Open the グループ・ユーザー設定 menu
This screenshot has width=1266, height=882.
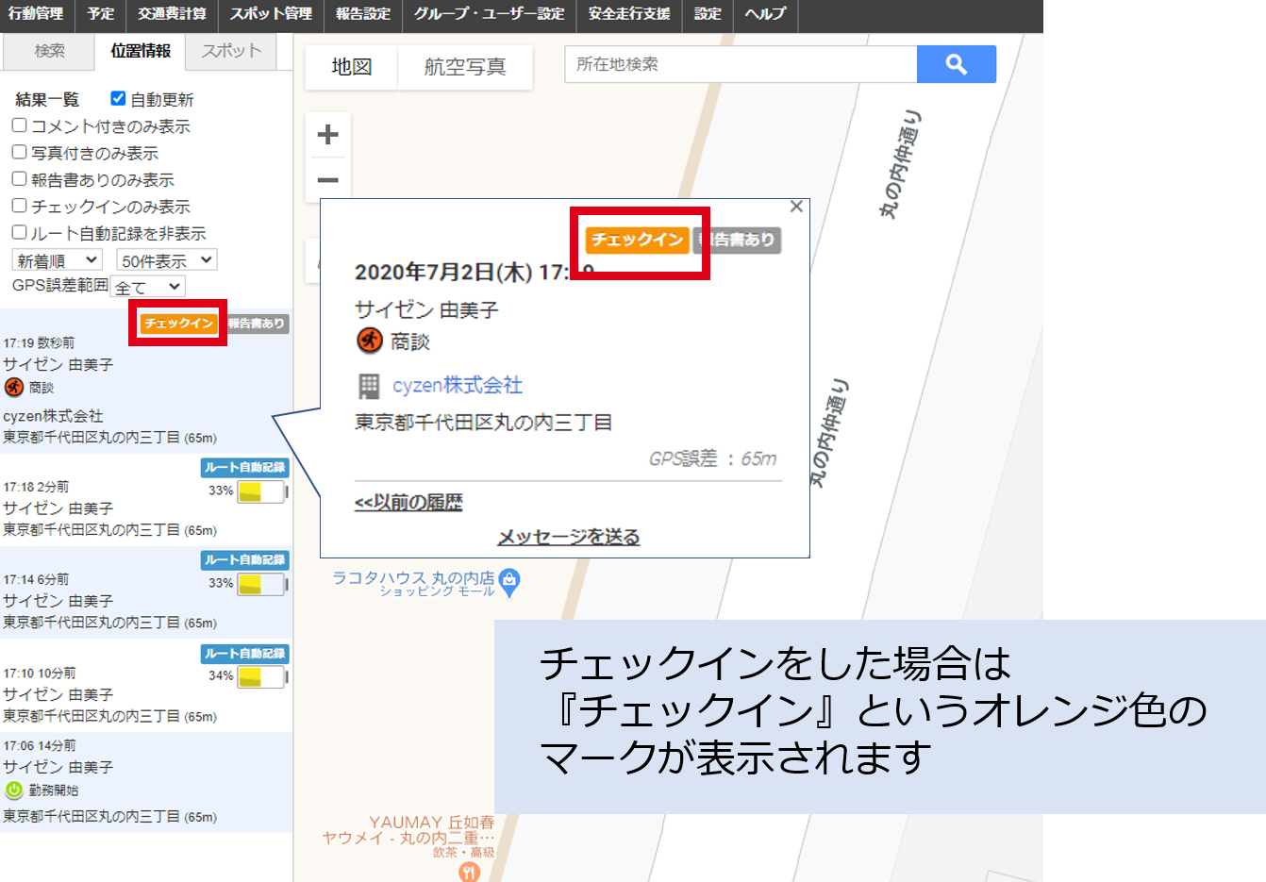tap(489, 14)
